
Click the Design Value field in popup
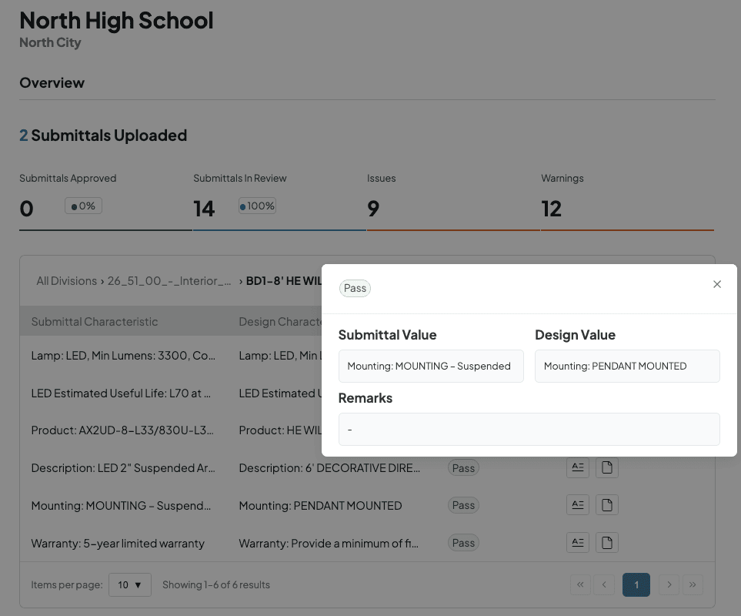[x=627, y=366]
